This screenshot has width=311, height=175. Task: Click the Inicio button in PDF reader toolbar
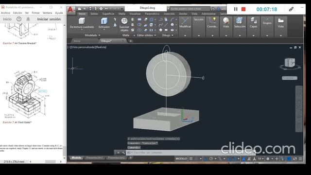point(7,19)
